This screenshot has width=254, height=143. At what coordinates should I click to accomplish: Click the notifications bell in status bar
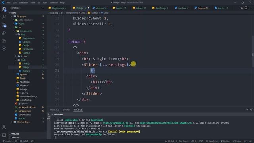click(x=250, y=141)
